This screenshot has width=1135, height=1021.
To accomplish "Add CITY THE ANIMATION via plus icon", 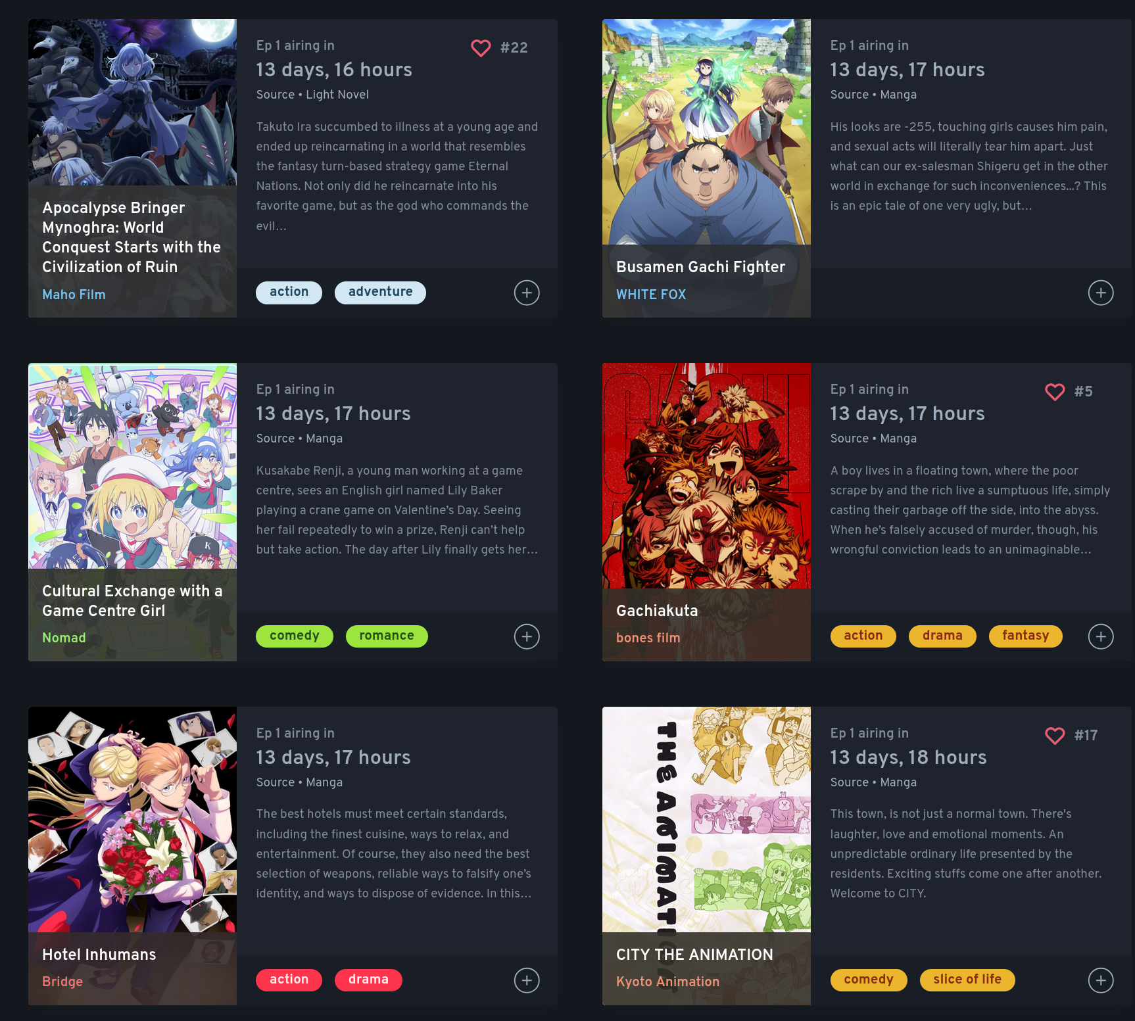I will [x=1101, y=980].
